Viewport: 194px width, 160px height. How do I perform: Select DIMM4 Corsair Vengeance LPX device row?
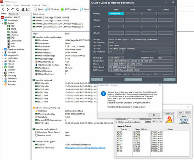[58, 27]
